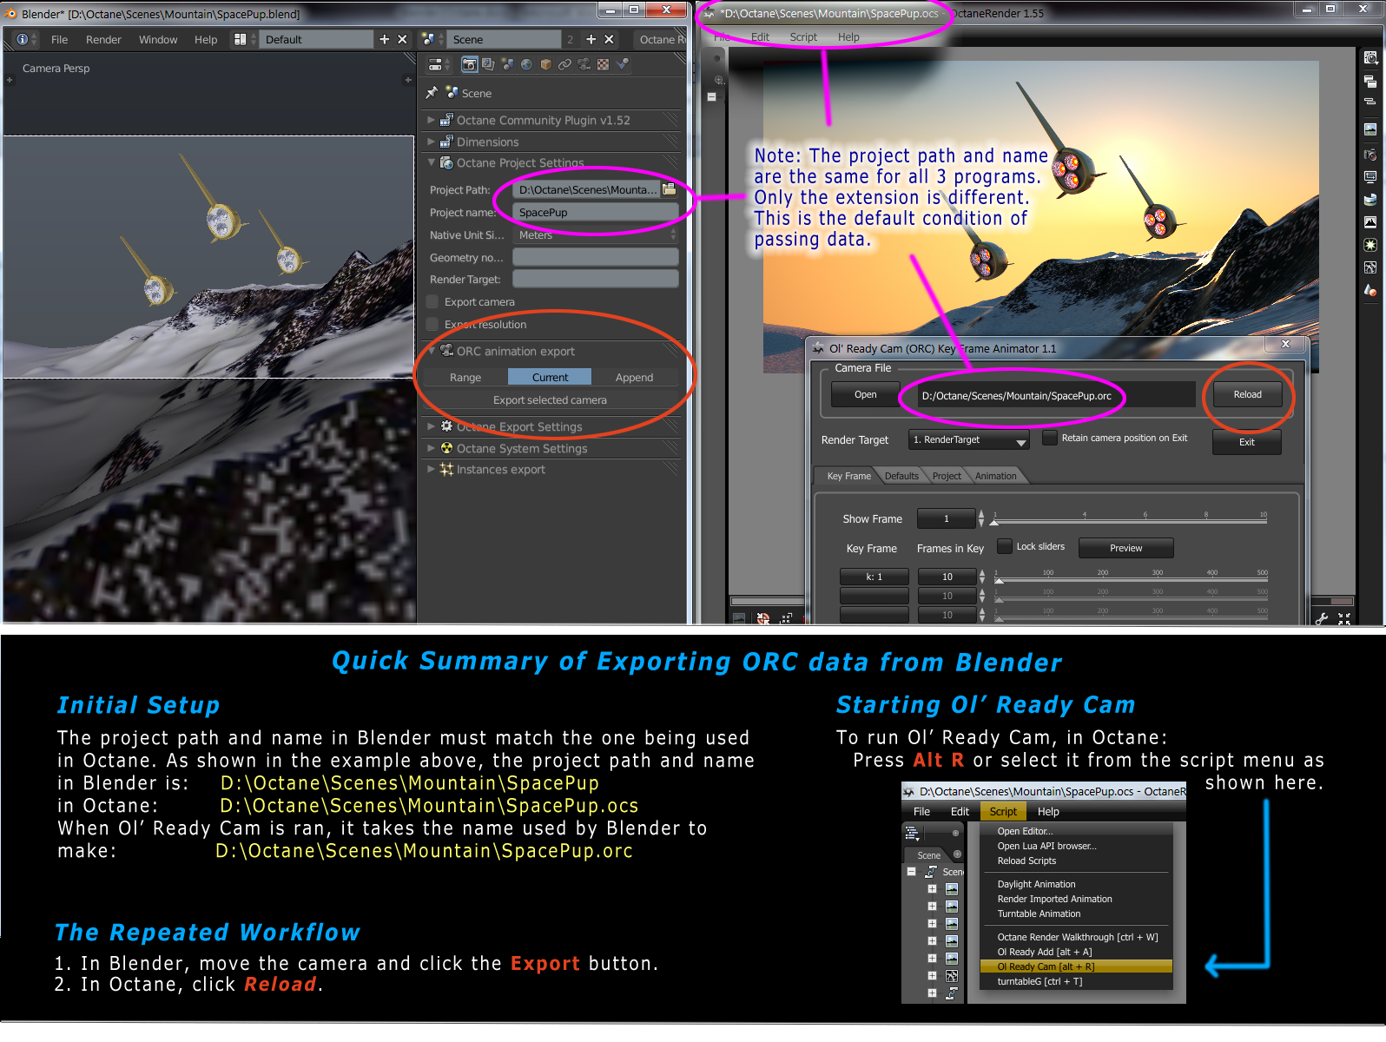Delete the Default screen layout
This screenshot has width=1386, height=1042.
pos(402,39)
